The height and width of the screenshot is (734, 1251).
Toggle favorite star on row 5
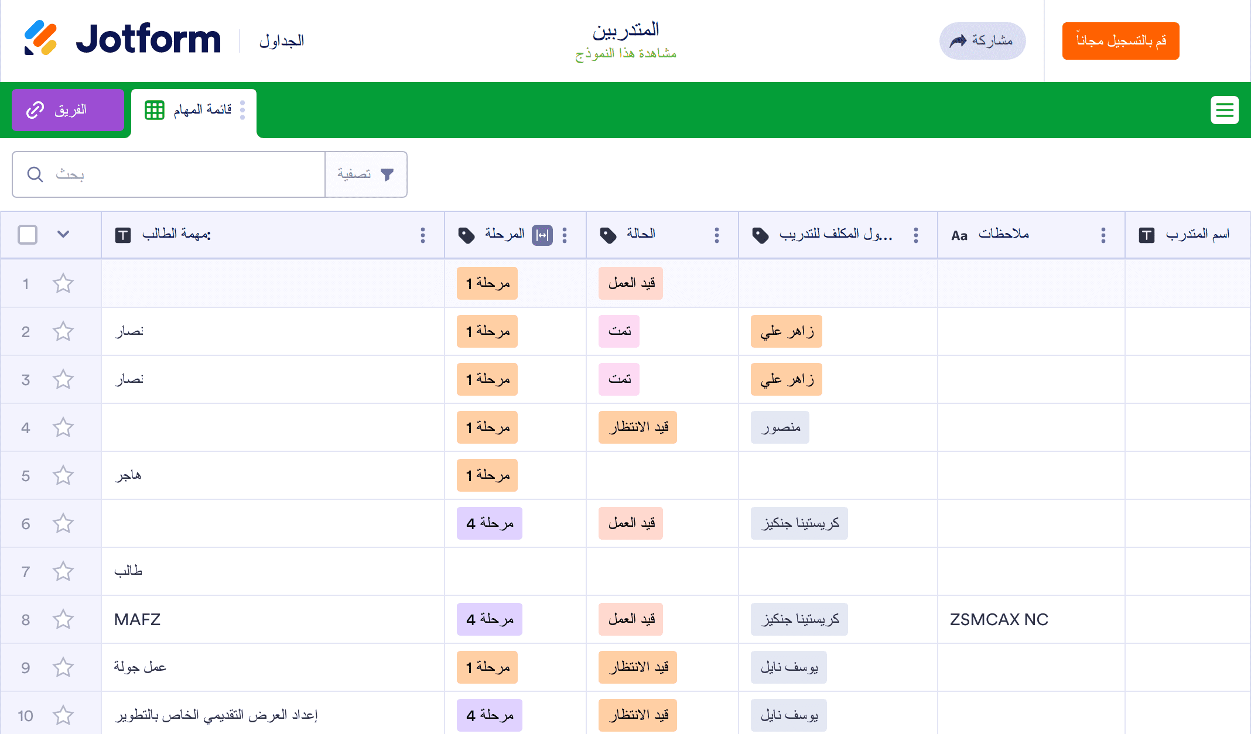click(63, 476)
